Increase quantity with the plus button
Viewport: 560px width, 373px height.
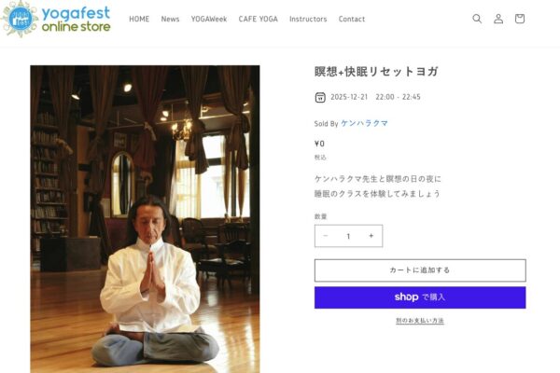click(x=371, y=236)
